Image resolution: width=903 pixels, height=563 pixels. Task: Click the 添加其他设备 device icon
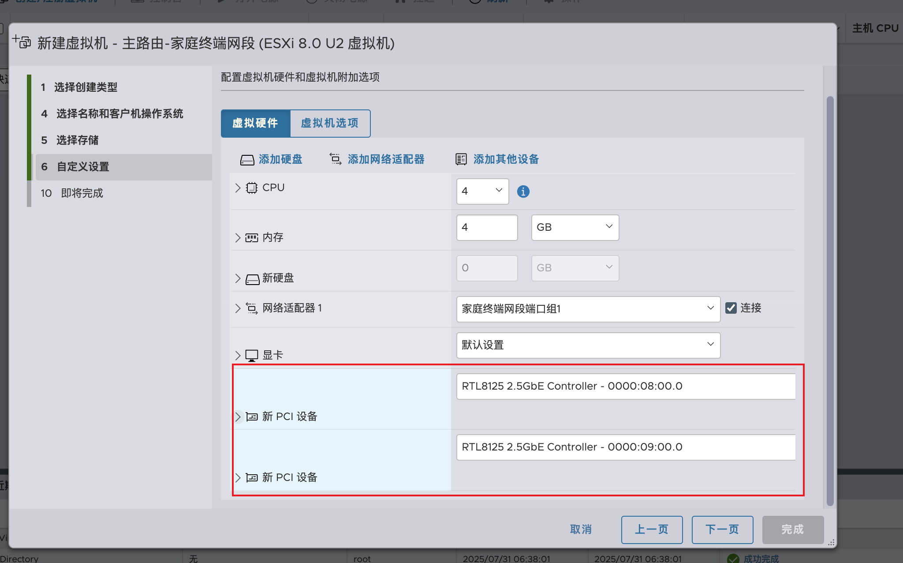click(x=461, y=159)
